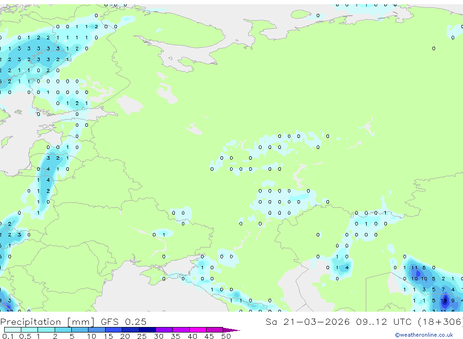Click the 35–40 mm legend color box
This screenshot has width=463, height=339.
point(181,330)
